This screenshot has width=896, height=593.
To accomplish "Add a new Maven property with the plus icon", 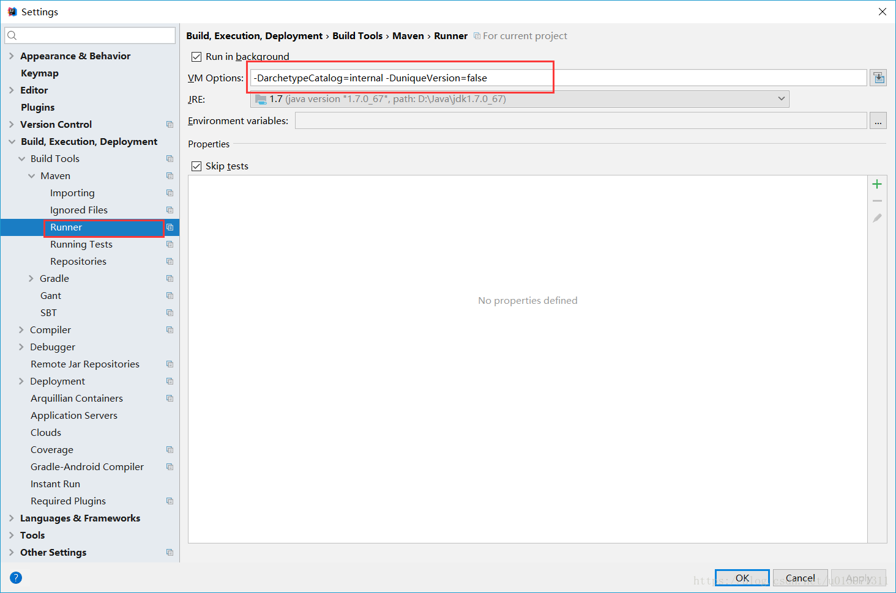I will click(x=877, y=184).
